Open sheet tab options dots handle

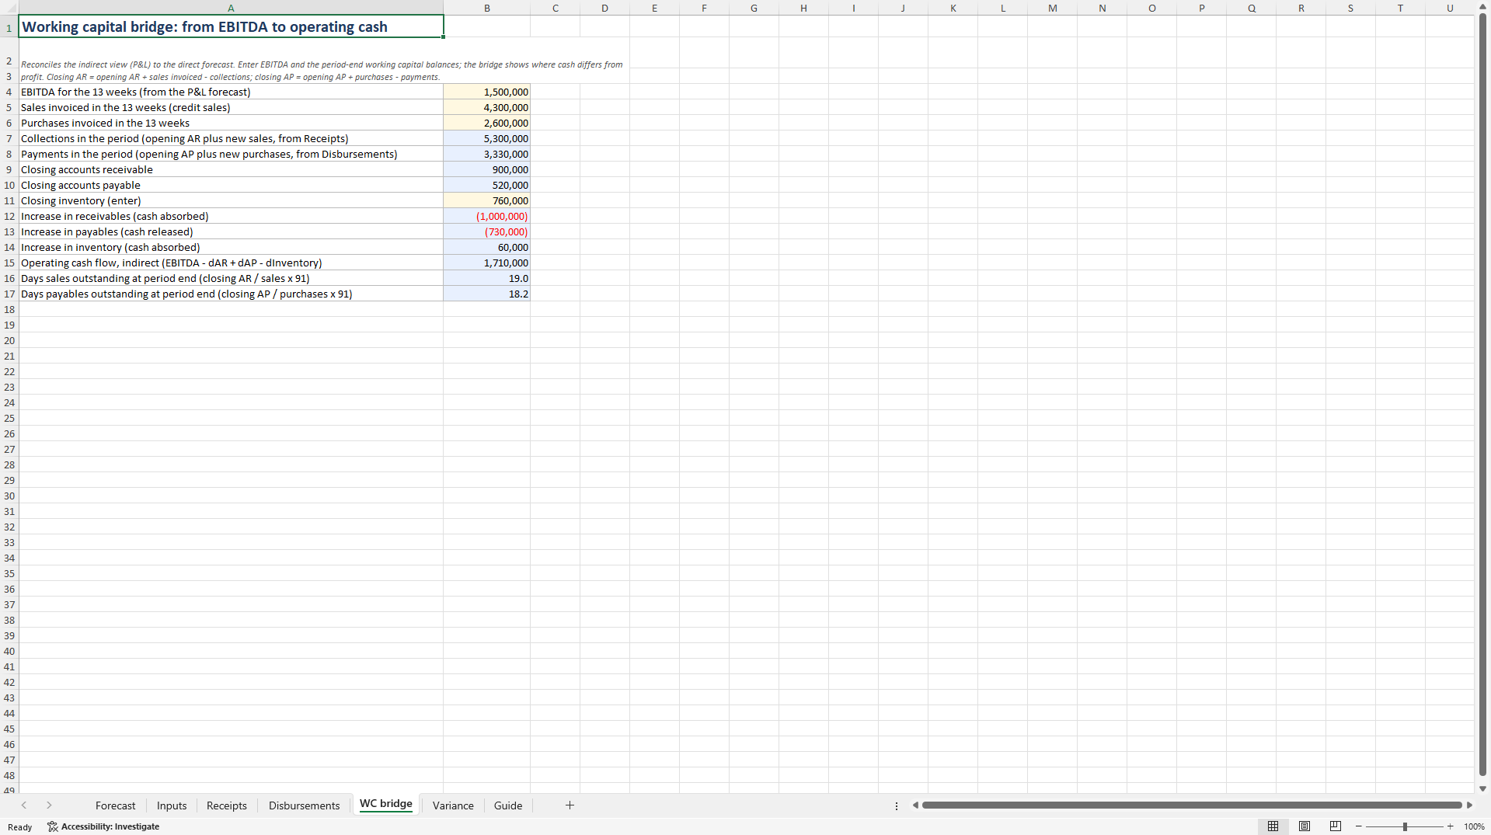897,805
